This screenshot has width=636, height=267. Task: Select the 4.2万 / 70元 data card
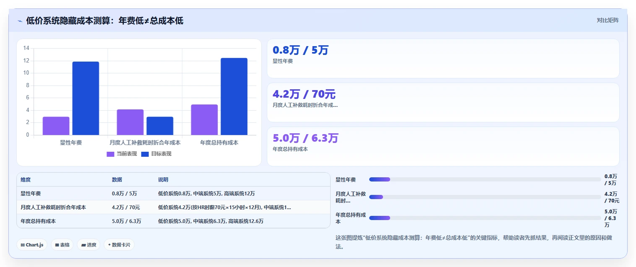point(443,102)
